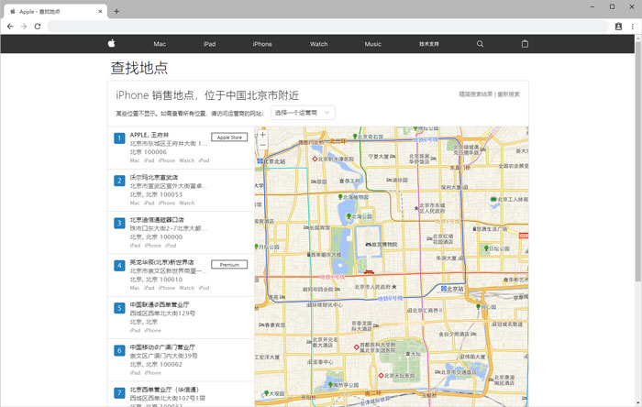This screenshot has width=642, height=407.
Task: Open the iPhone navigation menu
Action: click(262, 44)
